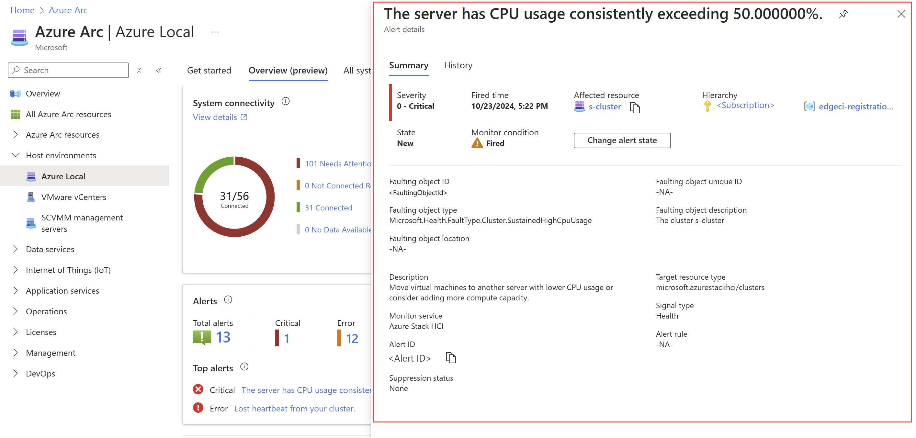This screenshot has width=916, height=438.
Task: Expand the Data services section
Action: coord(15,249)
